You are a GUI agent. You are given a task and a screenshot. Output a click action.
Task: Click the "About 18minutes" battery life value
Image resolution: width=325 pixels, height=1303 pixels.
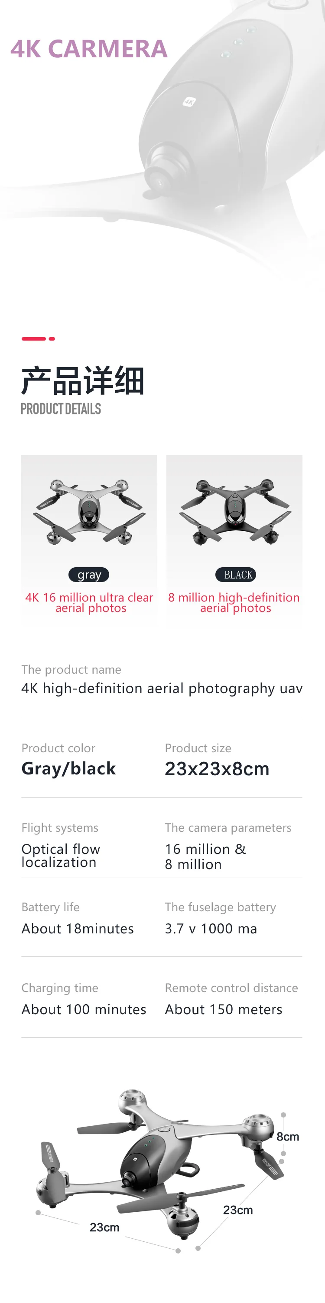pos(78,929)
